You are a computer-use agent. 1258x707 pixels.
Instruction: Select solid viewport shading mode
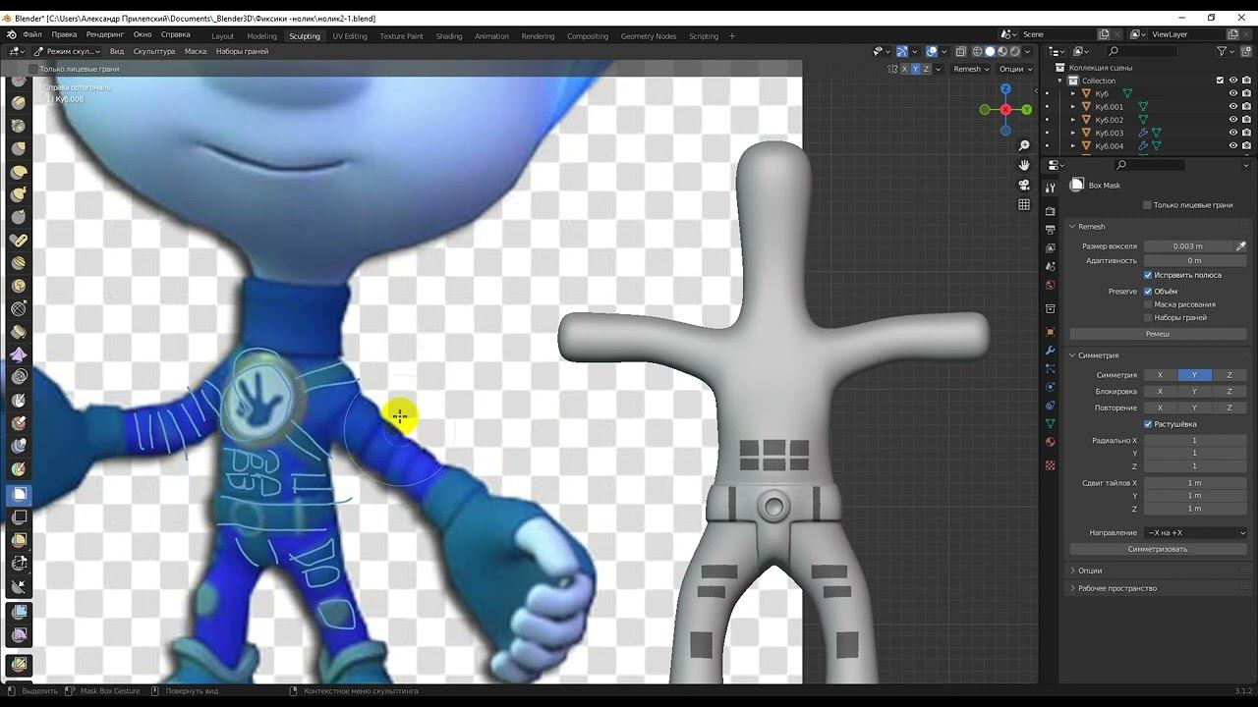click(990, 51)
